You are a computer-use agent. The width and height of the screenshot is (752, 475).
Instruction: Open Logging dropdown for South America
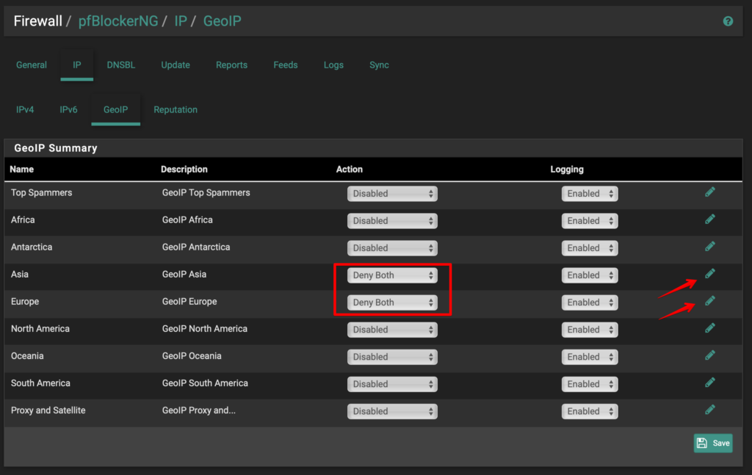590,384
